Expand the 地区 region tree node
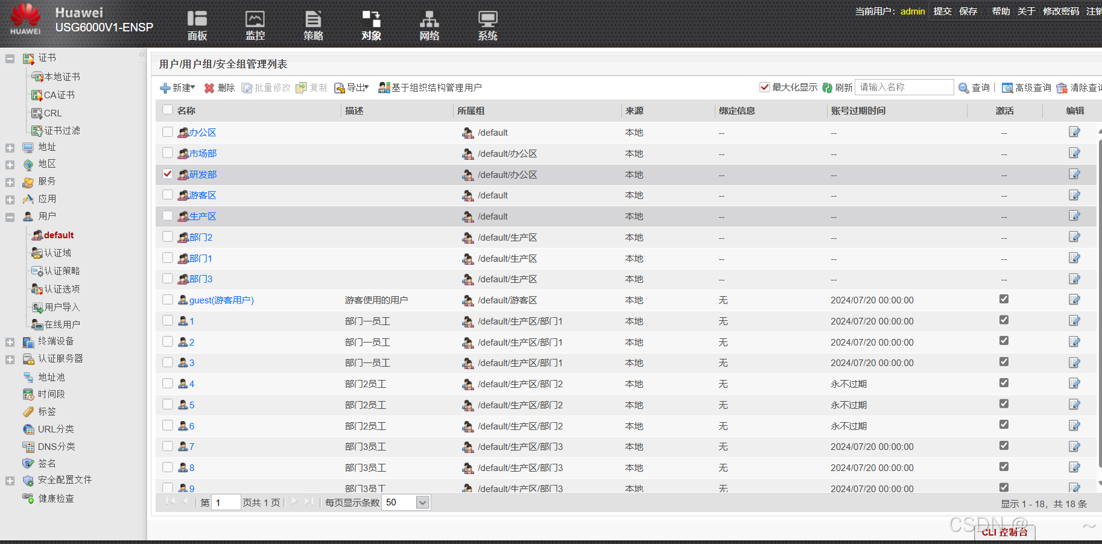Viewport: 1102px width, 544px height. (x=10, y=165)
